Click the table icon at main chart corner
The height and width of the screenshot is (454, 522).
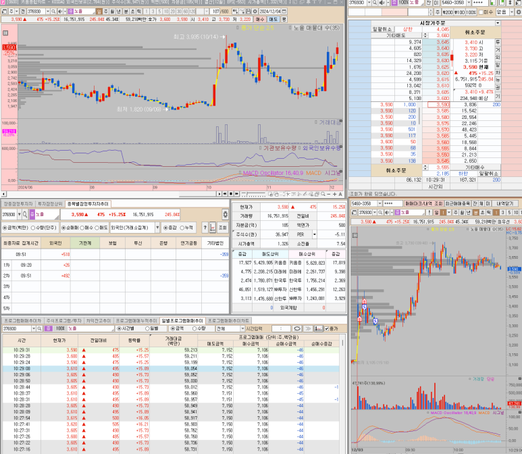point(5,33)
